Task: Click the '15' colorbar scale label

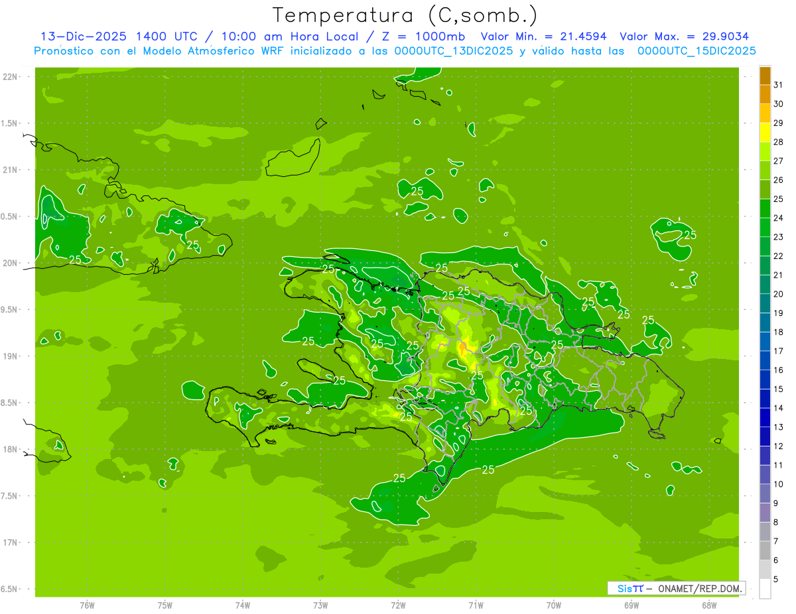Action: click(x=779, y=389)
